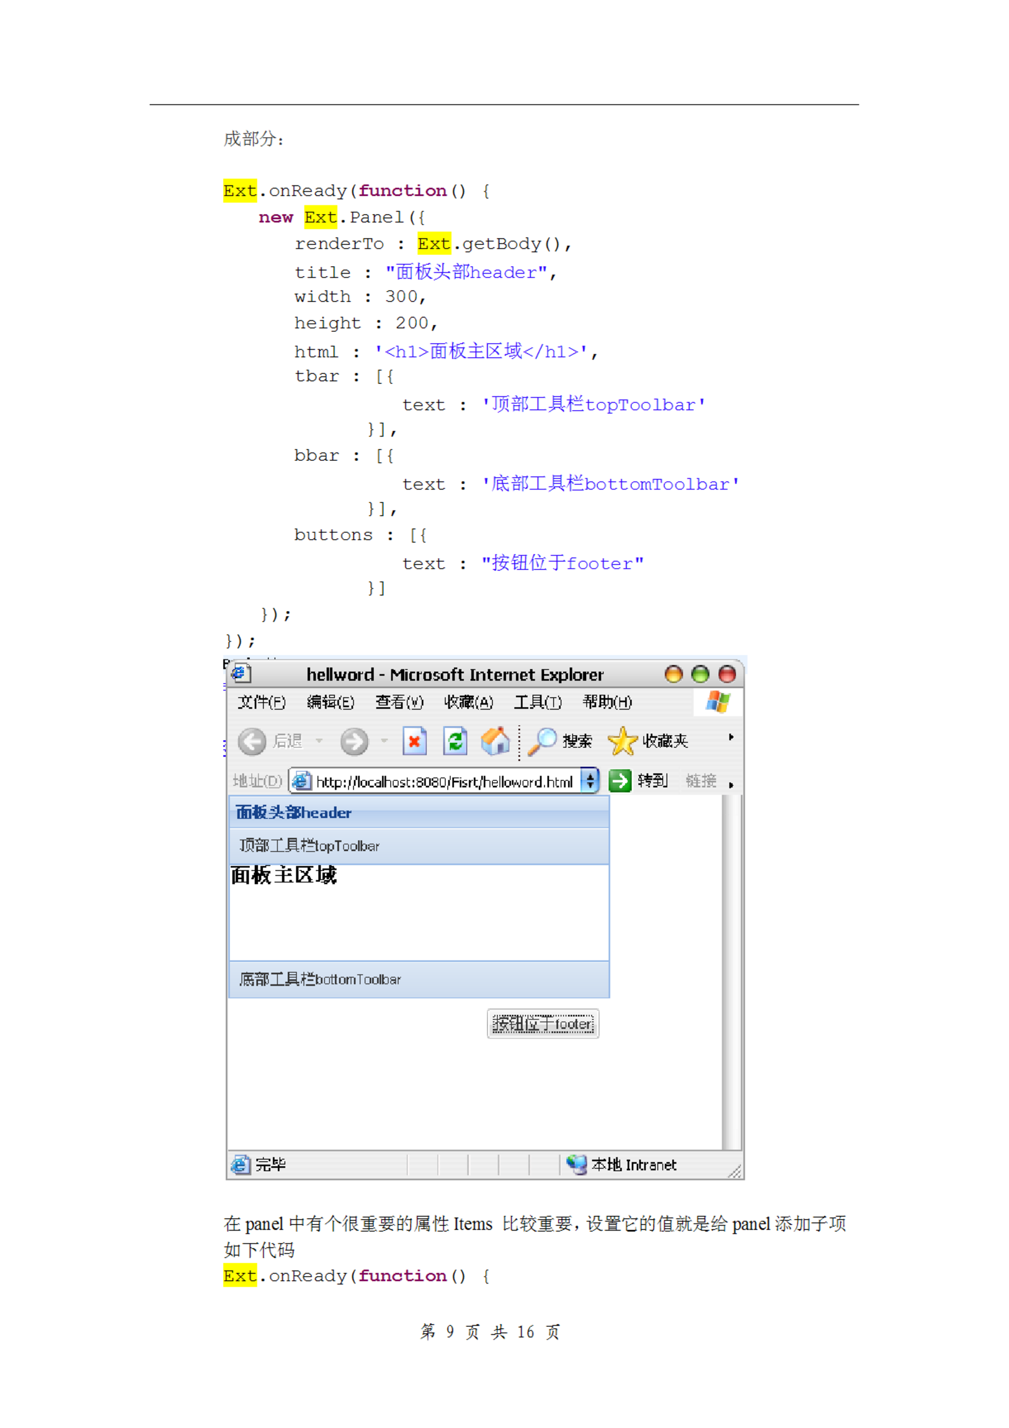This screenshot has height=1428, width=1009.
Task: Click the 收藏夹 favorites label
Action: (665, 741)
